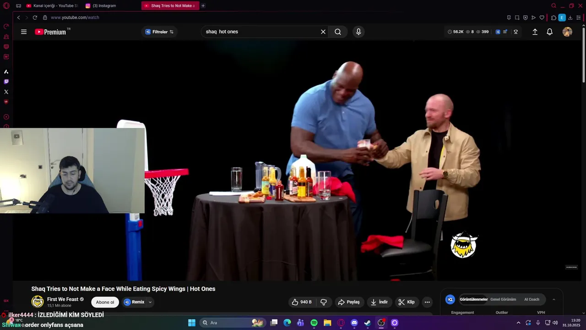Download with the İndir button

[379, 302]
